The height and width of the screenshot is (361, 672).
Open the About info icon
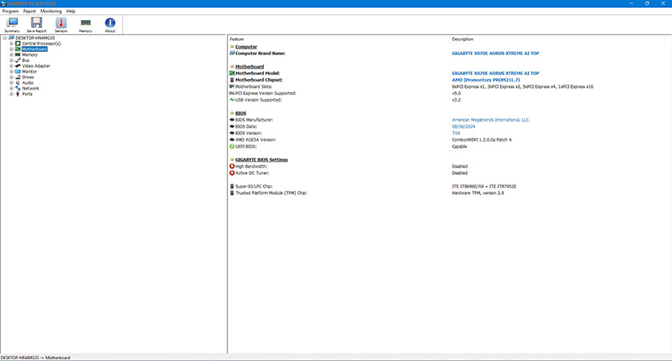110,24
